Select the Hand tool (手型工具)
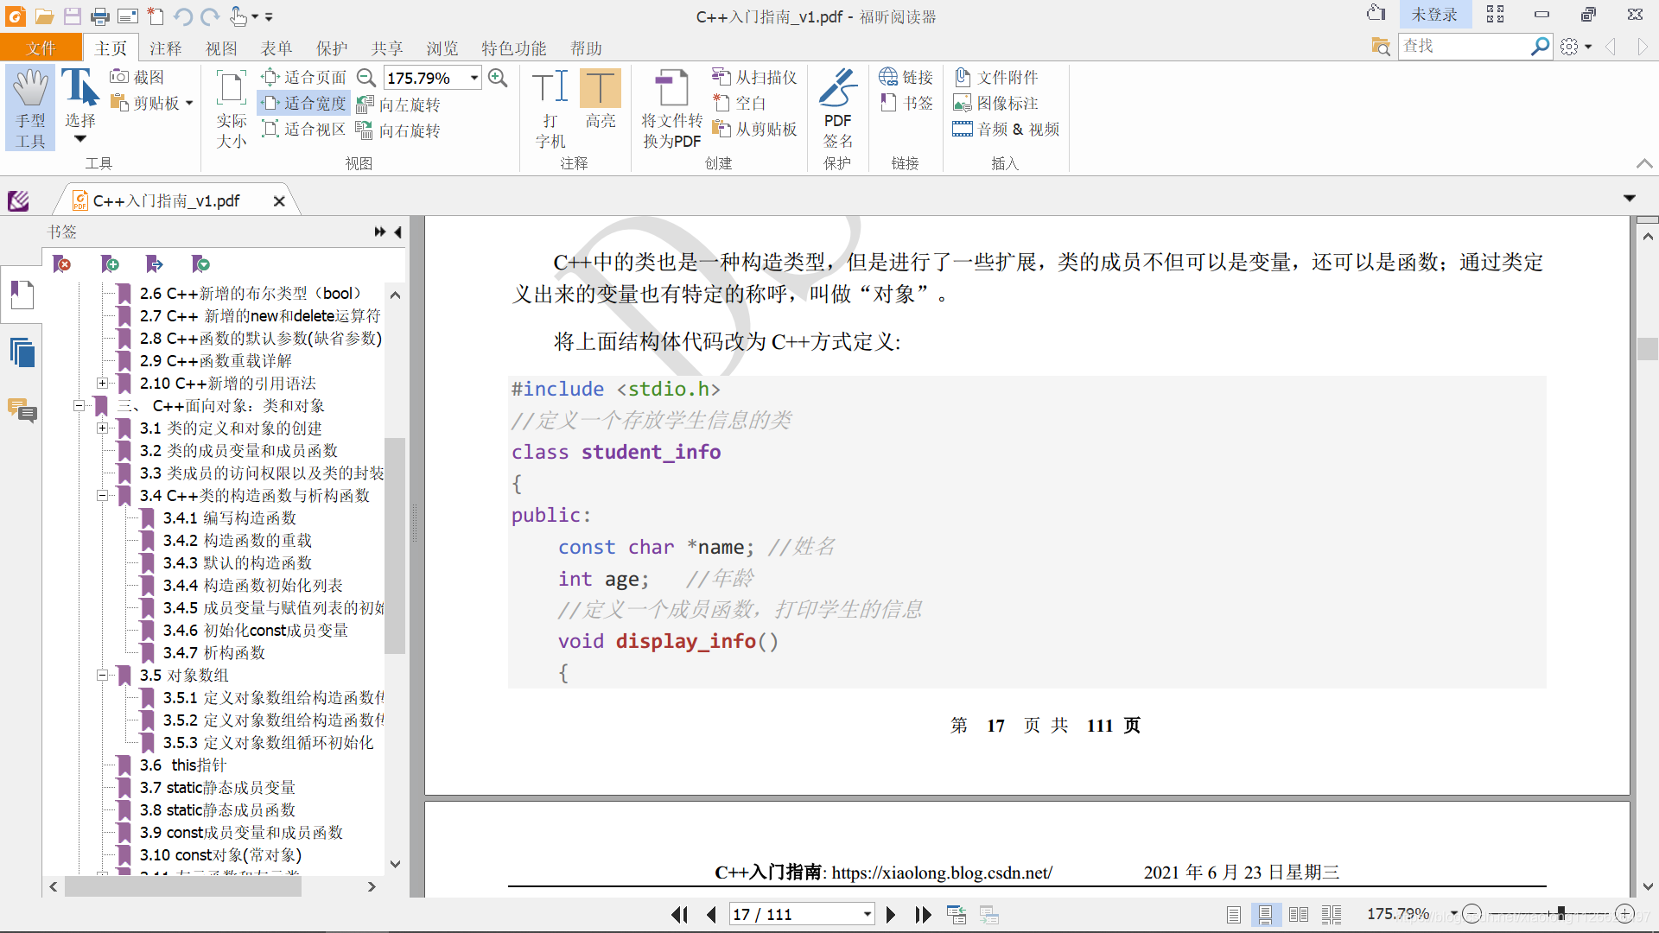The image size is (1659, 933). click(x=30, y=107)
